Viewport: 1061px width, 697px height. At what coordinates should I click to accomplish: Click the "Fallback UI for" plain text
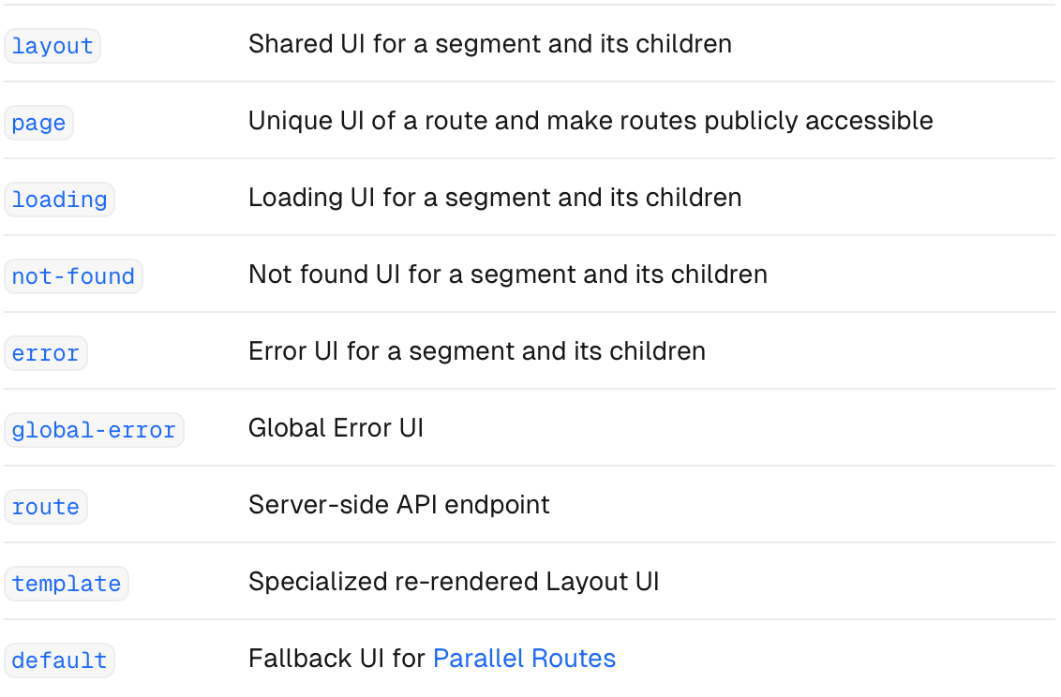click(x=337, y=659)
